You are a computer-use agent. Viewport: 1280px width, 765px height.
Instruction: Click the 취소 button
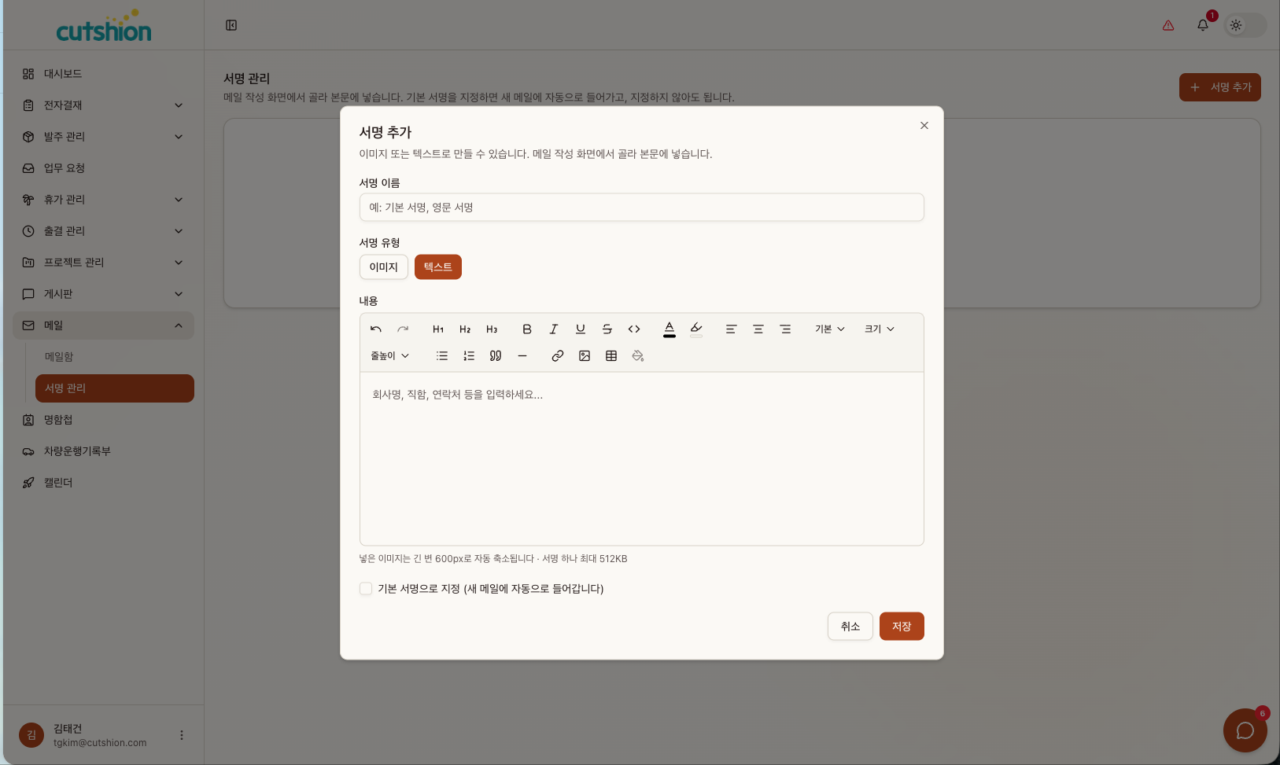(850, 627)
